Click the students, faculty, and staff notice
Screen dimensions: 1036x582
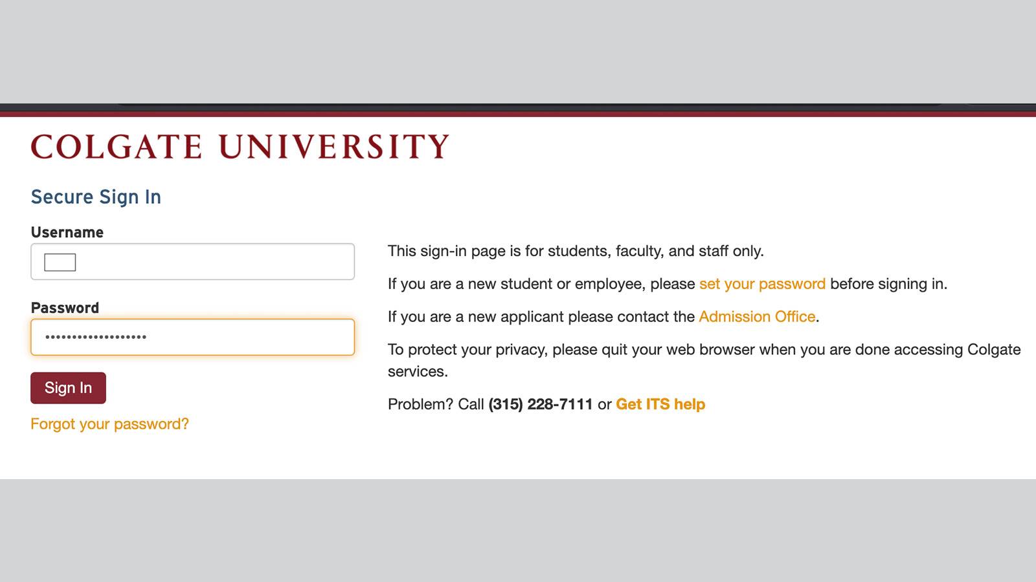pyautogui.click(x=576, y=251)
